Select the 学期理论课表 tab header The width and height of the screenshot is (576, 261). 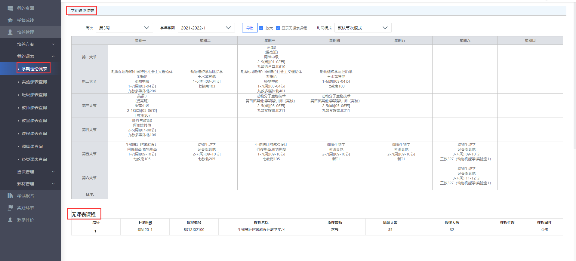point(82,11)
